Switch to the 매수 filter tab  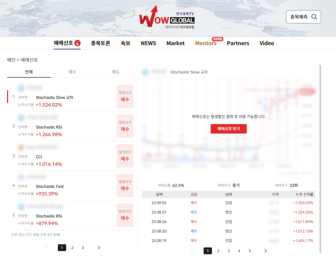(x=72, y=72)
